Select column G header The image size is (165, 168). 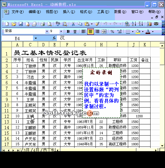point(85,45)
